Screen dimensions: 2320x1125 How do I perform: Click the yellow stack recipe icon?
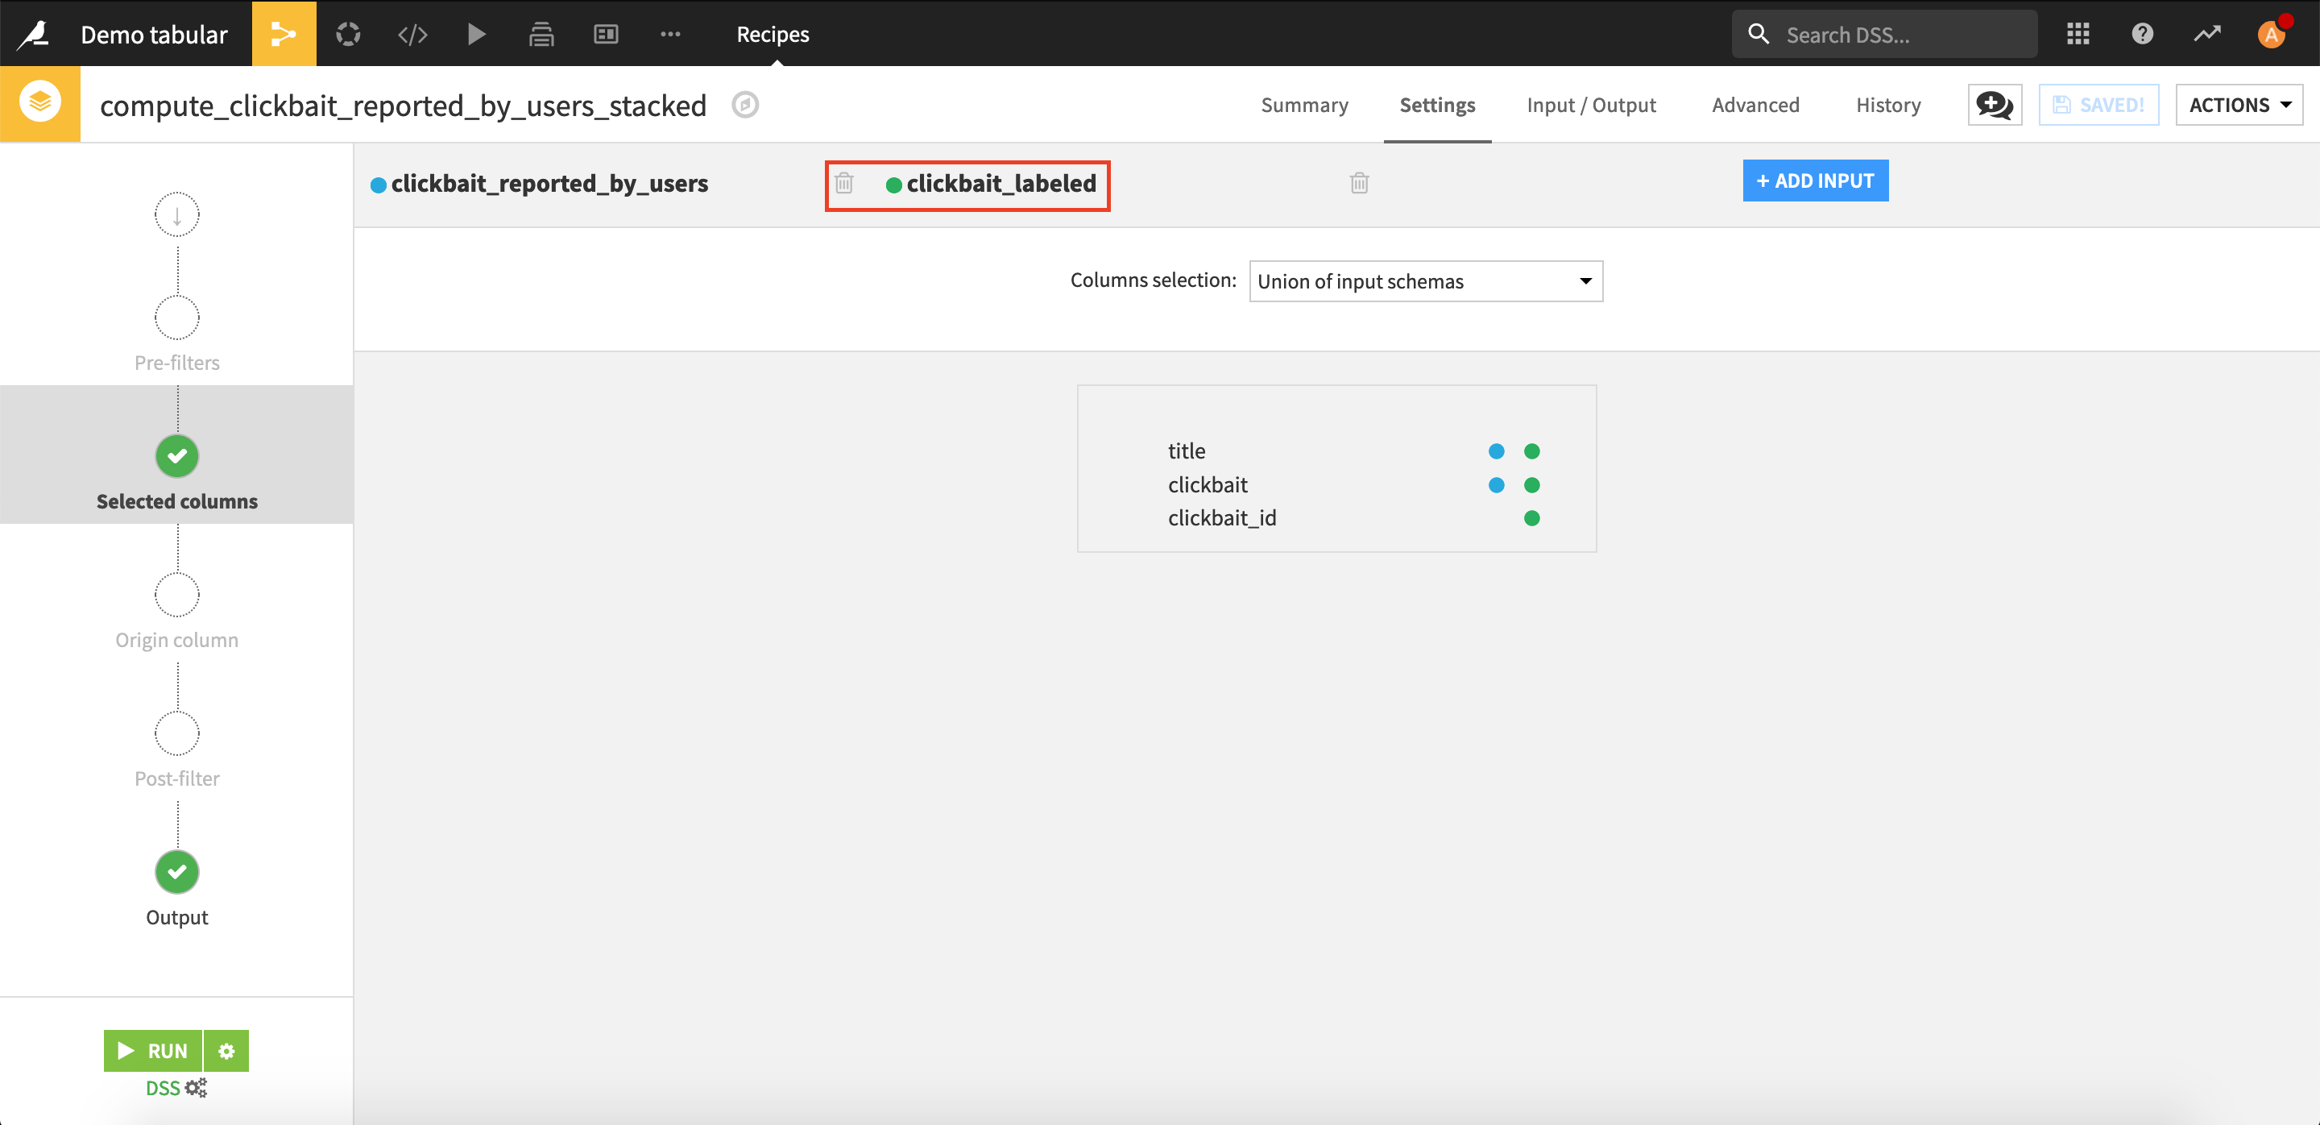(x=39, y=104)
